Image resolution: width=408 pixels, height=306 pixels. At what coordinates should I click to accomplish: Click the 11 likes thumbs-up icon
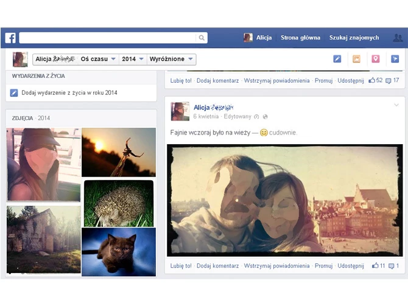click(x=375, y=265)
